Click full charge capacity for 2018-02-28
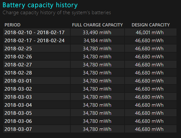The image size is (181, 138). tap(97, 73)
